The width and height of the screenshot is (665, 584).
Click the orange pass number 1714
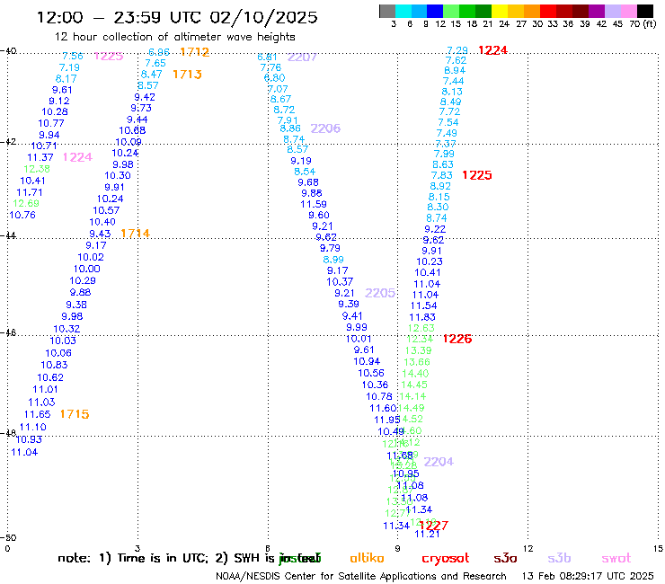click(136, 234)
